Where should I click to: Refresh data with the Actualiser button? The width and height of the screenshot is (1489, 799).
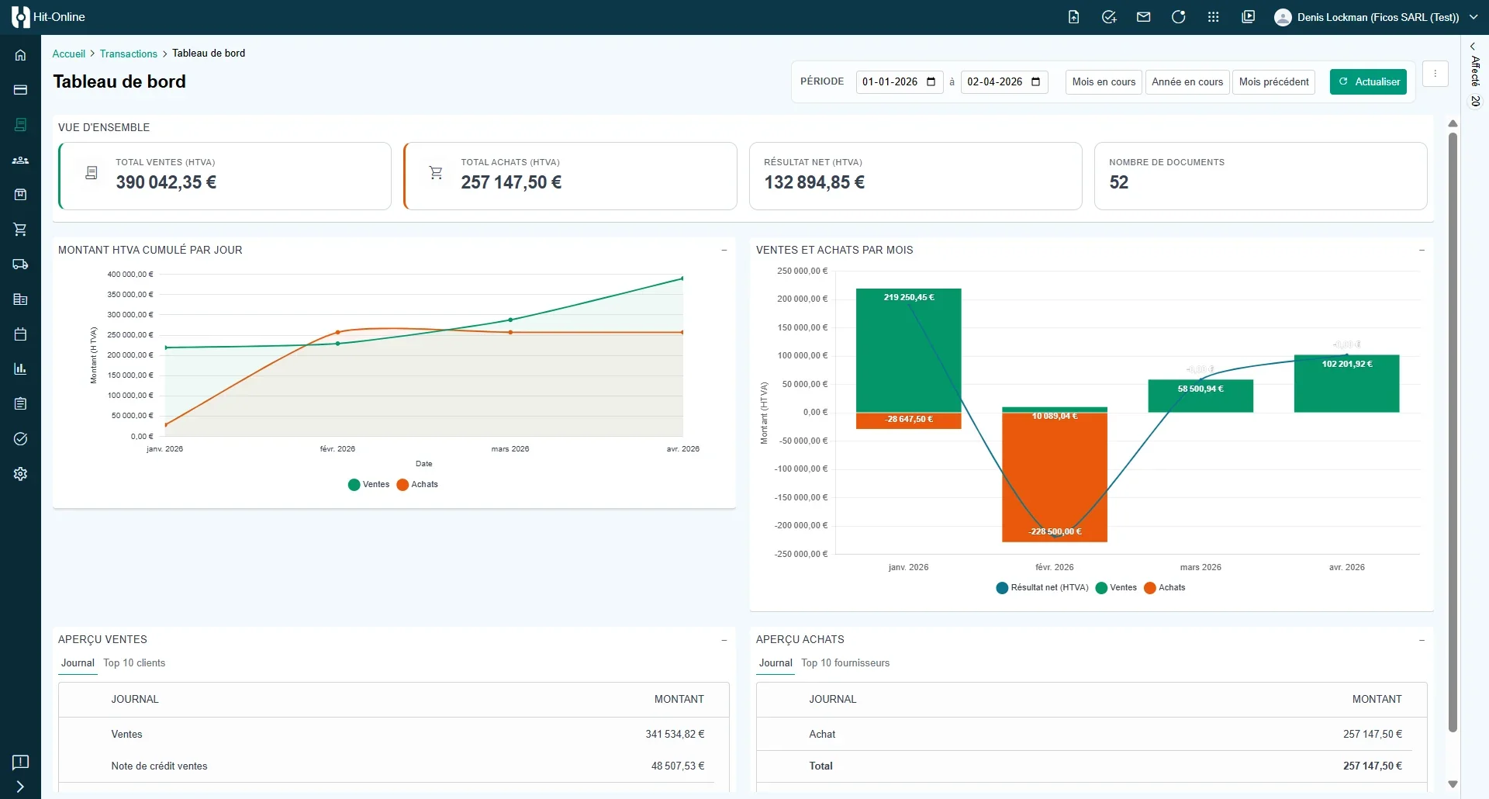[1369, 82]
